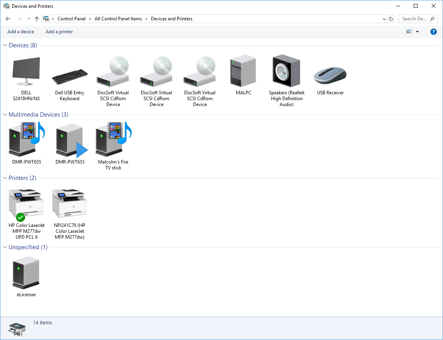Click Add a device
This screenshot has height=340, width=443.
tap(21, 32)
